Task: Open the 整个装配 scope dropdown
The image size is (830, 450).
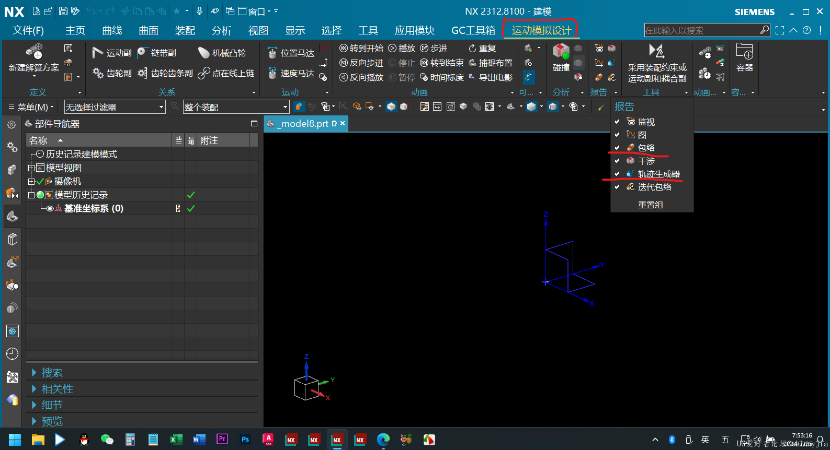Action: [x=236, y=107]
